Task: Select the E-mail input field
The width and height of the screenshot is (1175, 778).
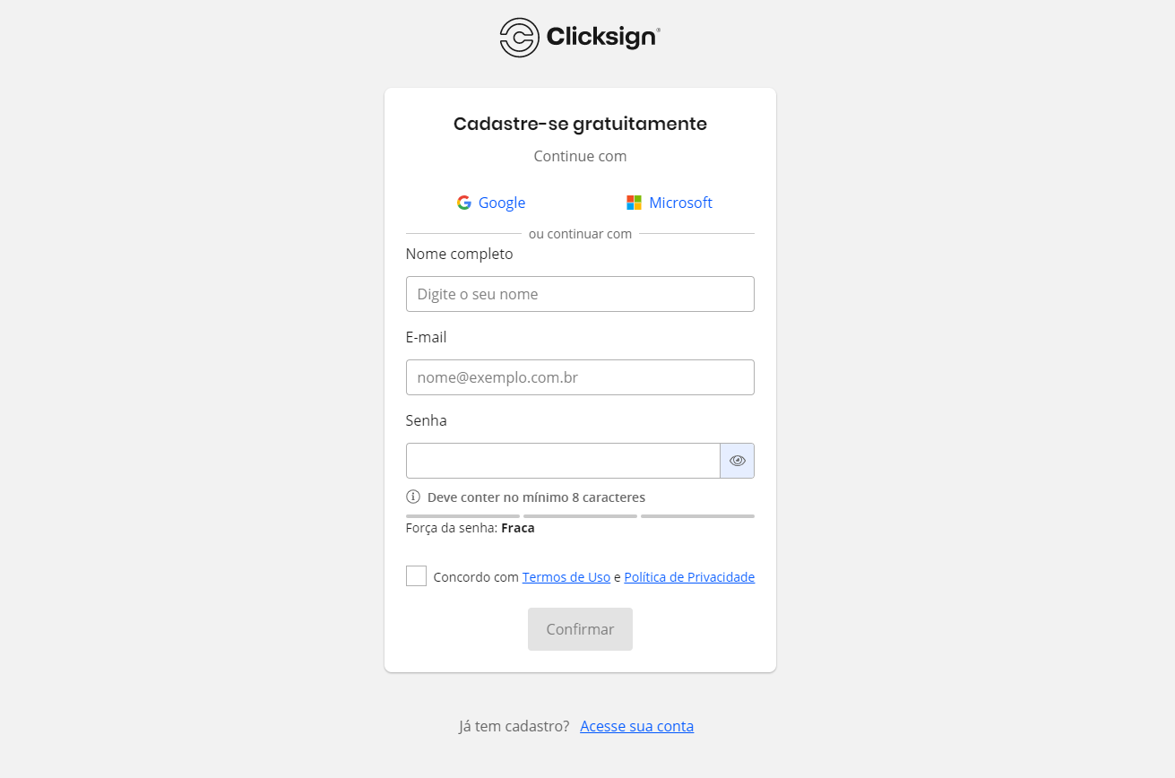Action: 580,376
